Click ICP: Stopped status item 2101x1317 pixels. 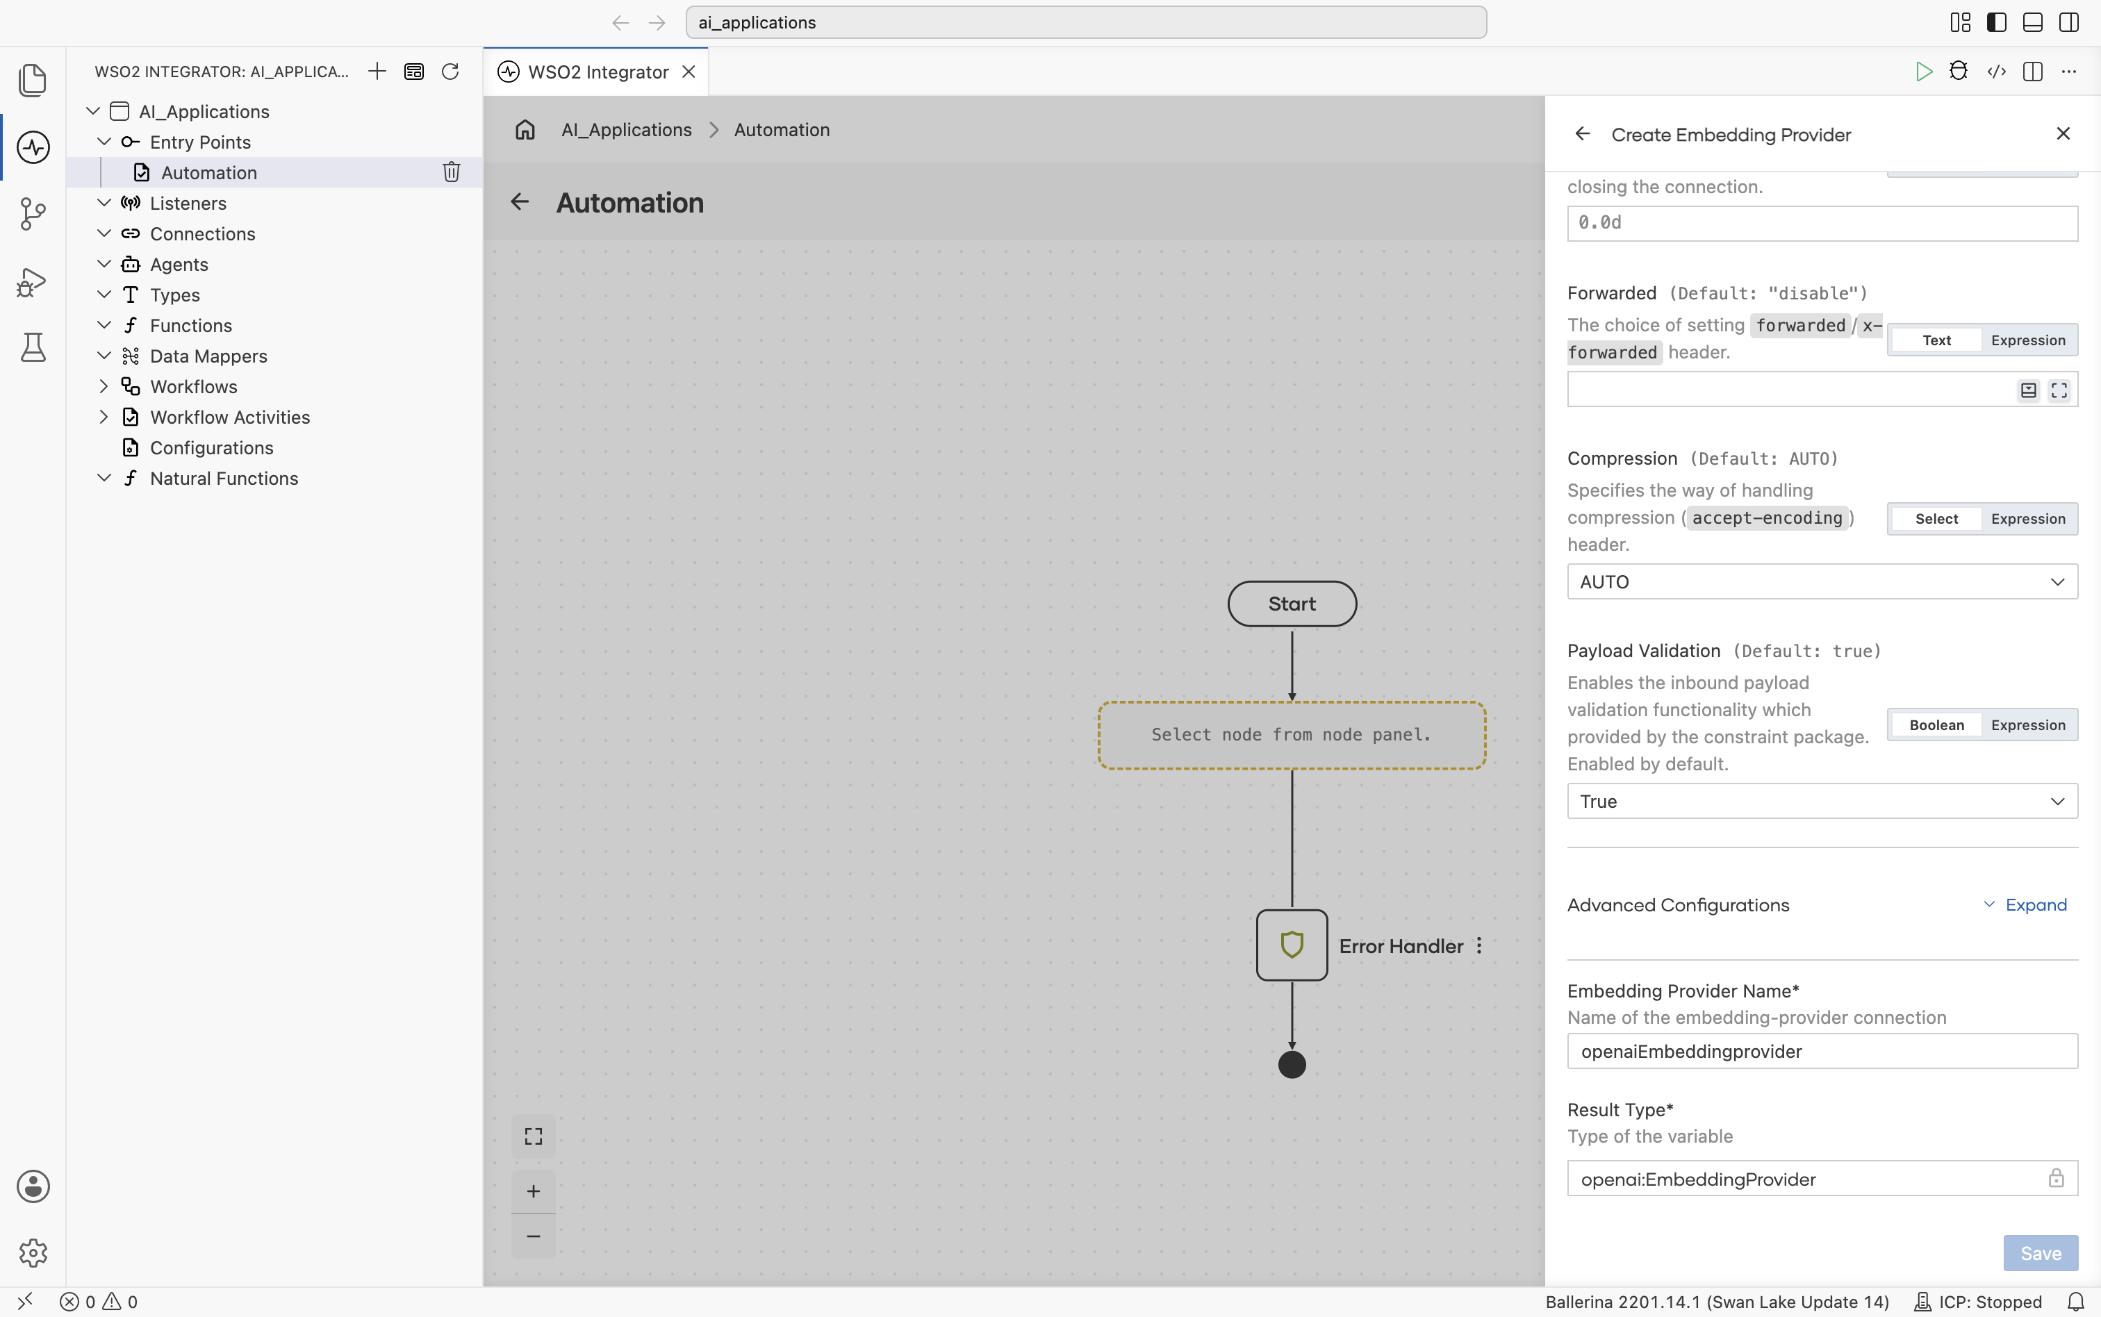(x=1978, y=1301)
